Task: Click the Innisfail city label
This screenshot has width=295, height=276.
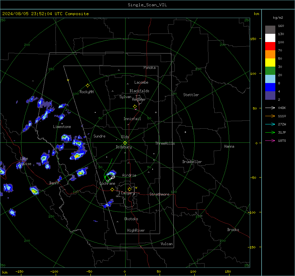Action: click(x=132, y=119)
